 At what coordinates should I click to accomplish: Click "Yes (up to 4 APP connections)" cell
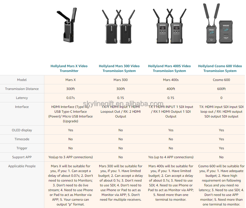click(171, 157)
